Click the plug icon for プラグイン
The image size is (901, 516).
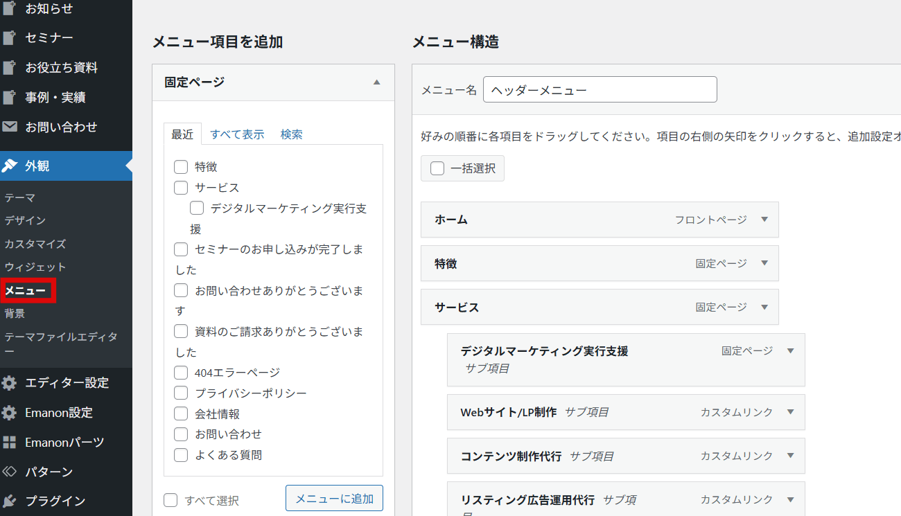pyautogui.click(x=10, y=501)
